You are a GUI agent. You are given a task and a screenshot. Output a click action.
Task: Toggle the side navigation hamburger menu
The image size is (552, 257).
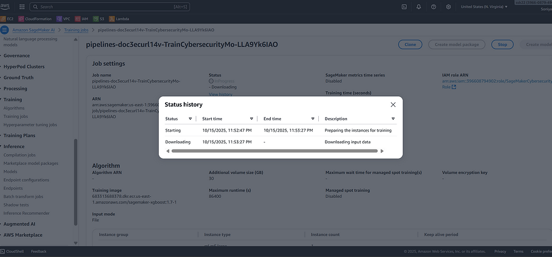pos(5,30)
